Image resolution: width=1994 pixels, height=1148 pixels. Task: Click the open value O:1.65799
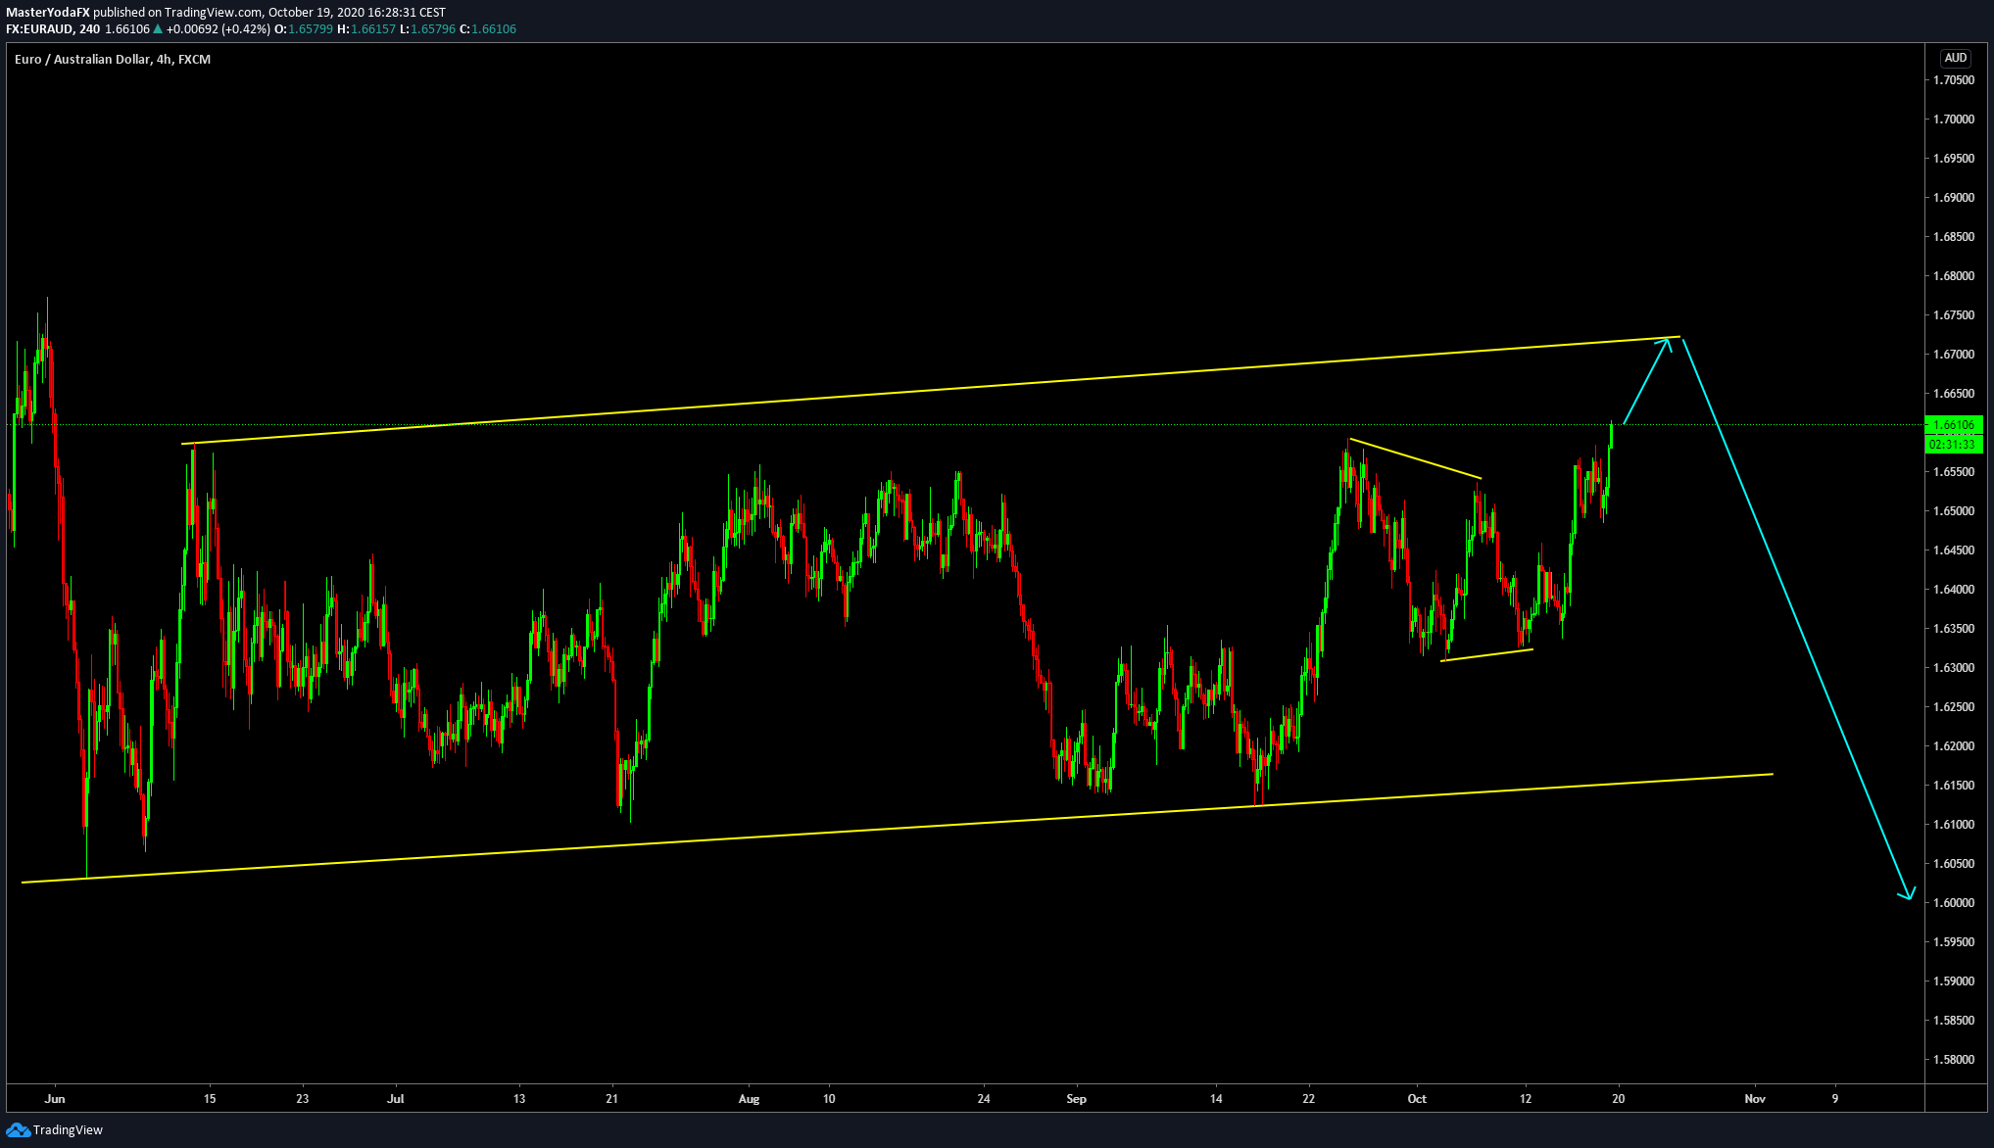tap(304, 29)
